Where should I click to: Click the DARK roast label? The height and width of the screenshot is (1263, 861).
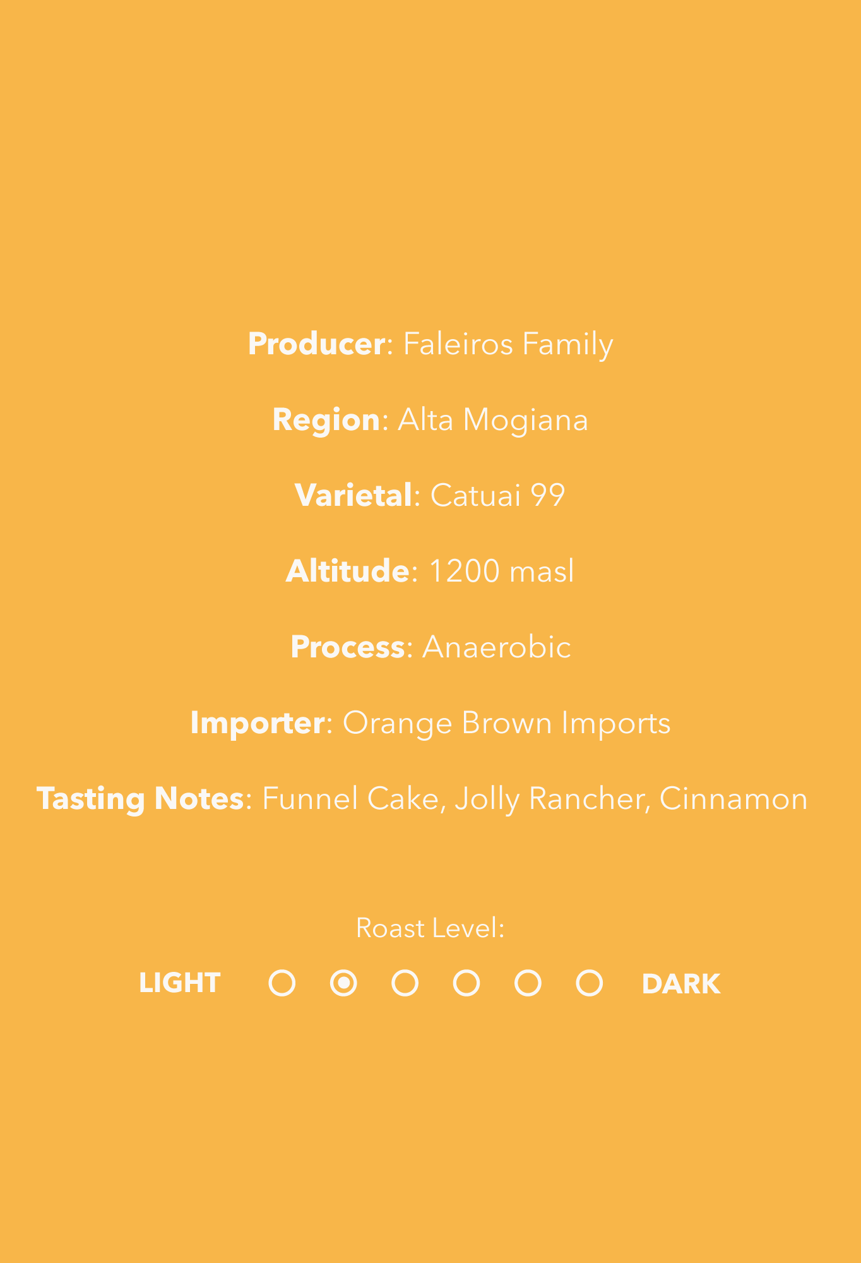tap(680, 984)
